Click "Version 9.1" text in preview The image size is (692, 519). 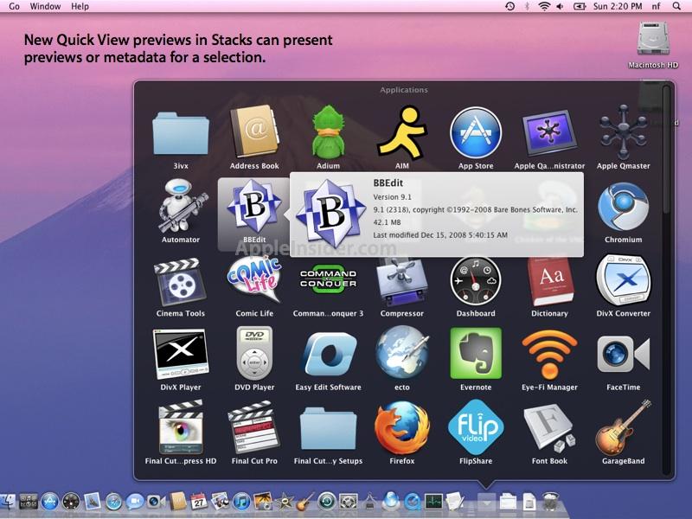coord(392,197)
